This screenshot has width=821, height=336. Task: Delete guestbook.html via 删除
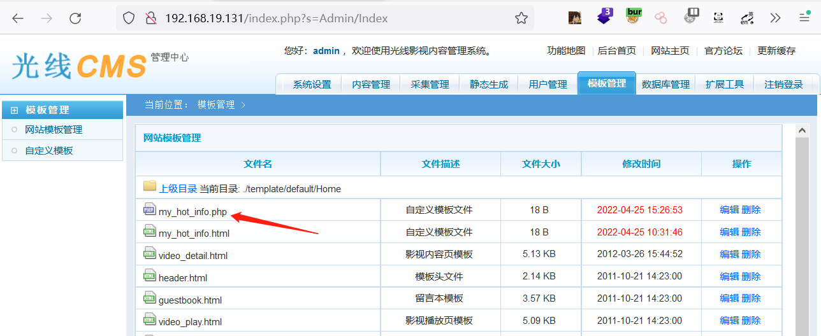tap(751, 298)
